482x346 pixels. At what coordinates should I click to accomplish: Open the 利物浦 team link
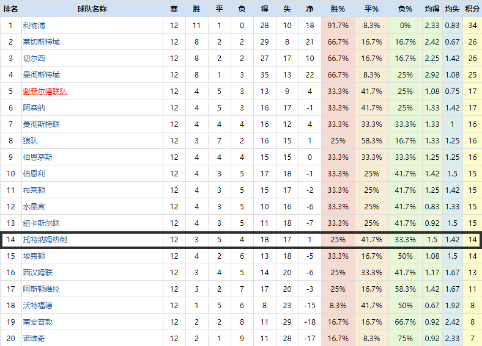(34, 26)
